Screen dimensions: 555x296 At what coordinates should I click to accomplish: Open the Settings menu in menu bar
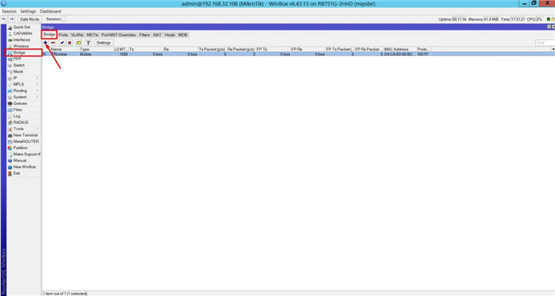(x=28, y=11)
